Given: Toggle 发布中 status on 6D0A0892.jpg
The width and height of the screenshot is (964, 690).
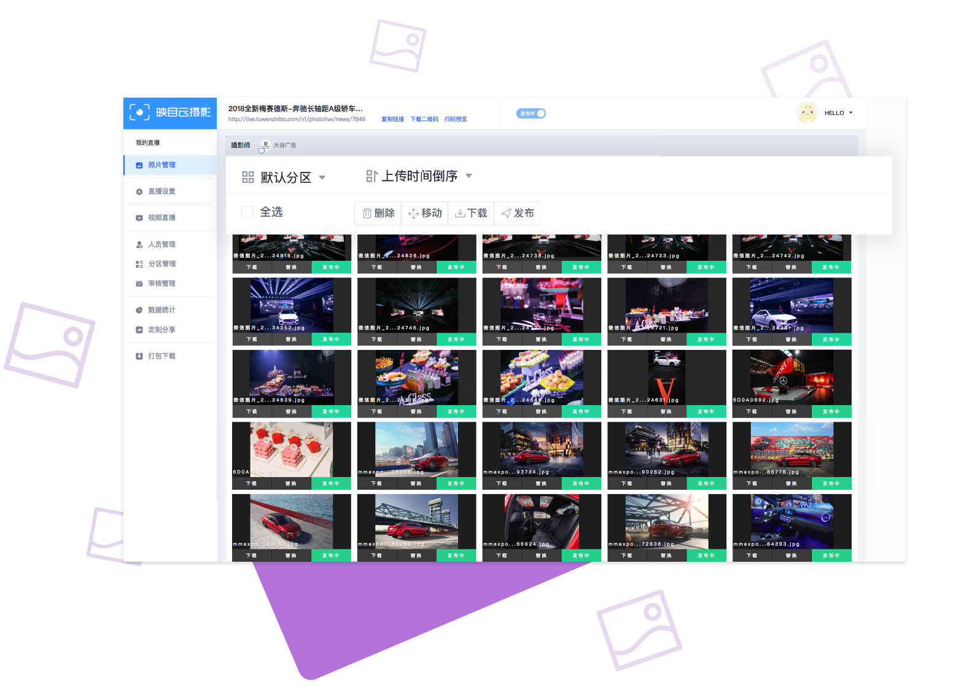Looking at the screenshot, I should pyautogui.click(x=831, y=411).
